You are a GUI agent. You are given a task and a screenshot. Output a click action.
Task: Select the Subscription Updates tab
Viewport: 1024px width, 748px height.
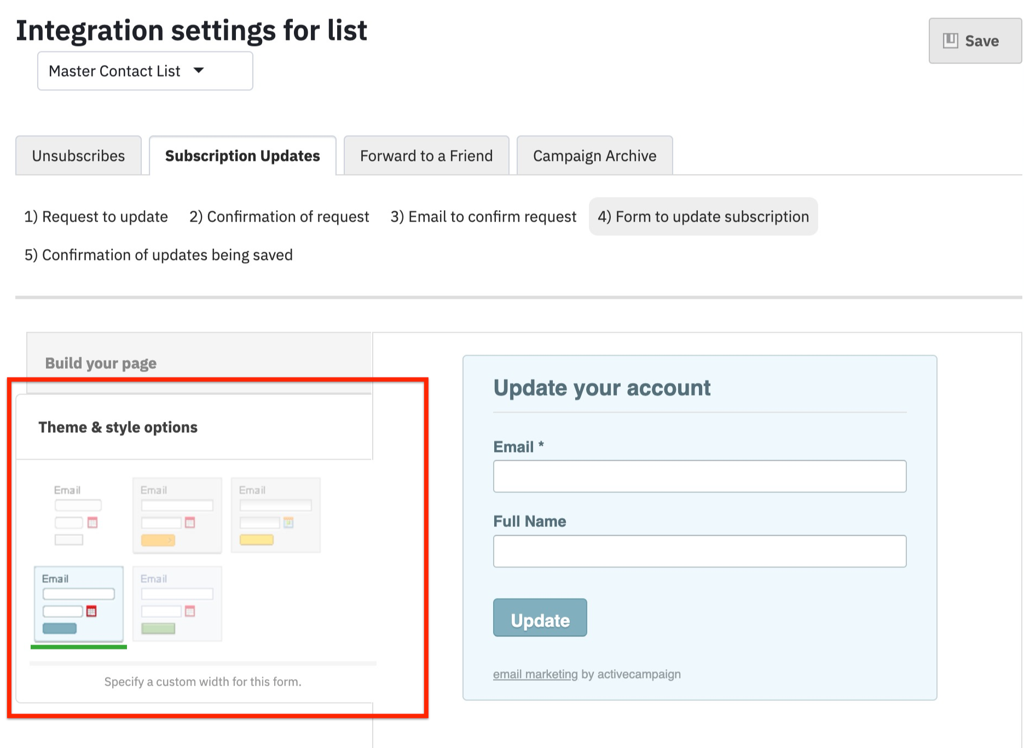coord(242,156)
